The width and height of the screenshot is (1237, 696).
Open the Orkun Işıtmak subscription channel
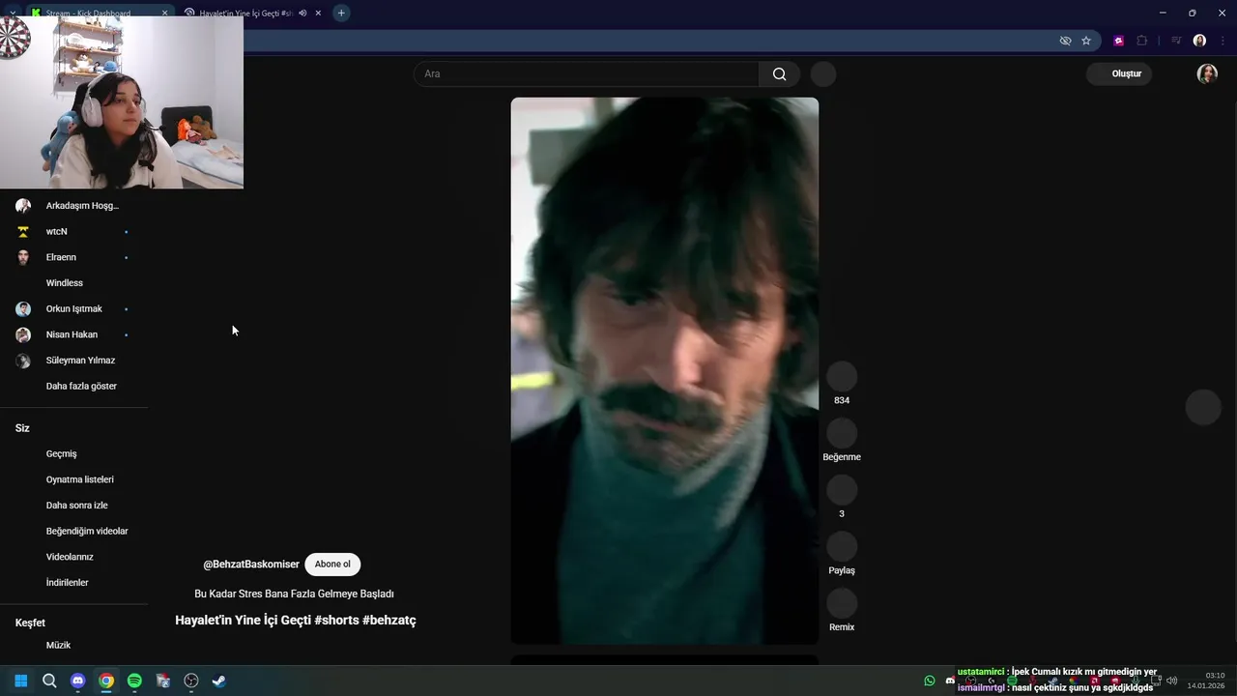[x=74, y=309]
